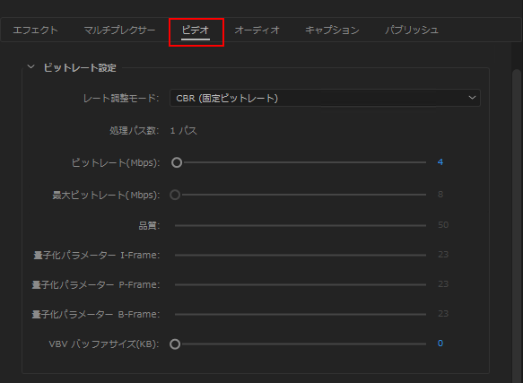Image resolution: width=523 pixels, height=383 pixels.
Task: Click the dropdown arrow beside CBR (固定ビットレート)
Action: [x=472, y=98]
